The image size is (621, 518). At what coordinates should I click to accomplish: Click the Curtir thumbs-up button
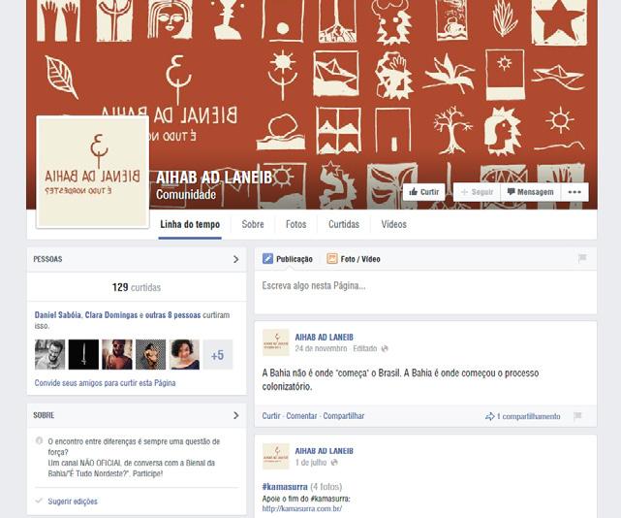click(423, 192)
